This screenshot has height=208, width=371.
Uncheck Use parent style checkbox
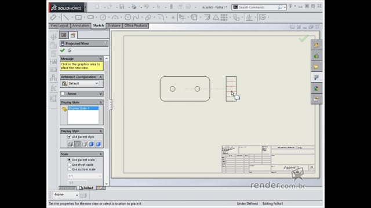coord(70,137)
